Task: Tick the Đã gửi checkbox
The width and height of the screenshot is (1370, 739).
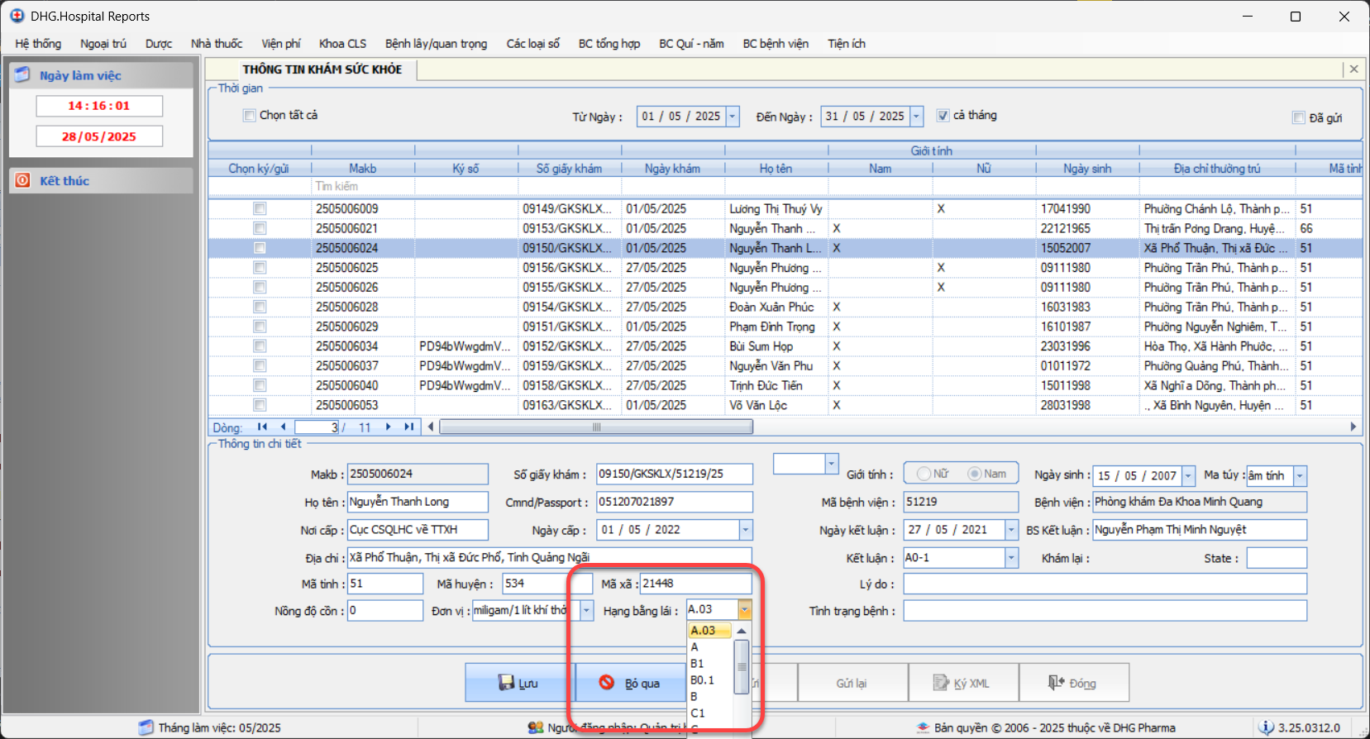Action: tap(1299, 118)
